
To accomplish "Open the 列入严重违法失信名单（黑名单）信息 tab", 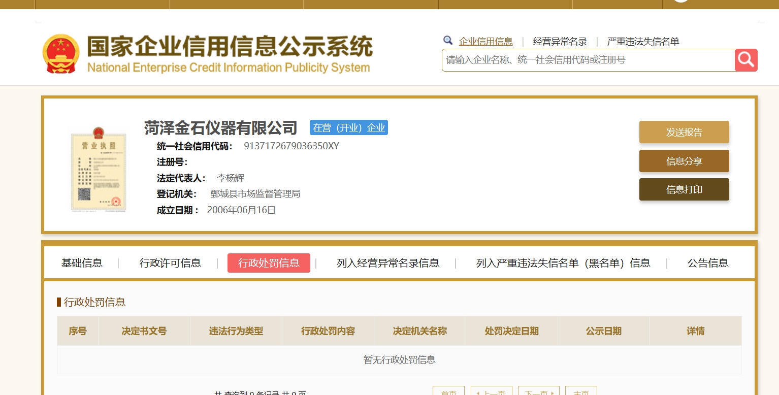I will (x=563, y=263).
